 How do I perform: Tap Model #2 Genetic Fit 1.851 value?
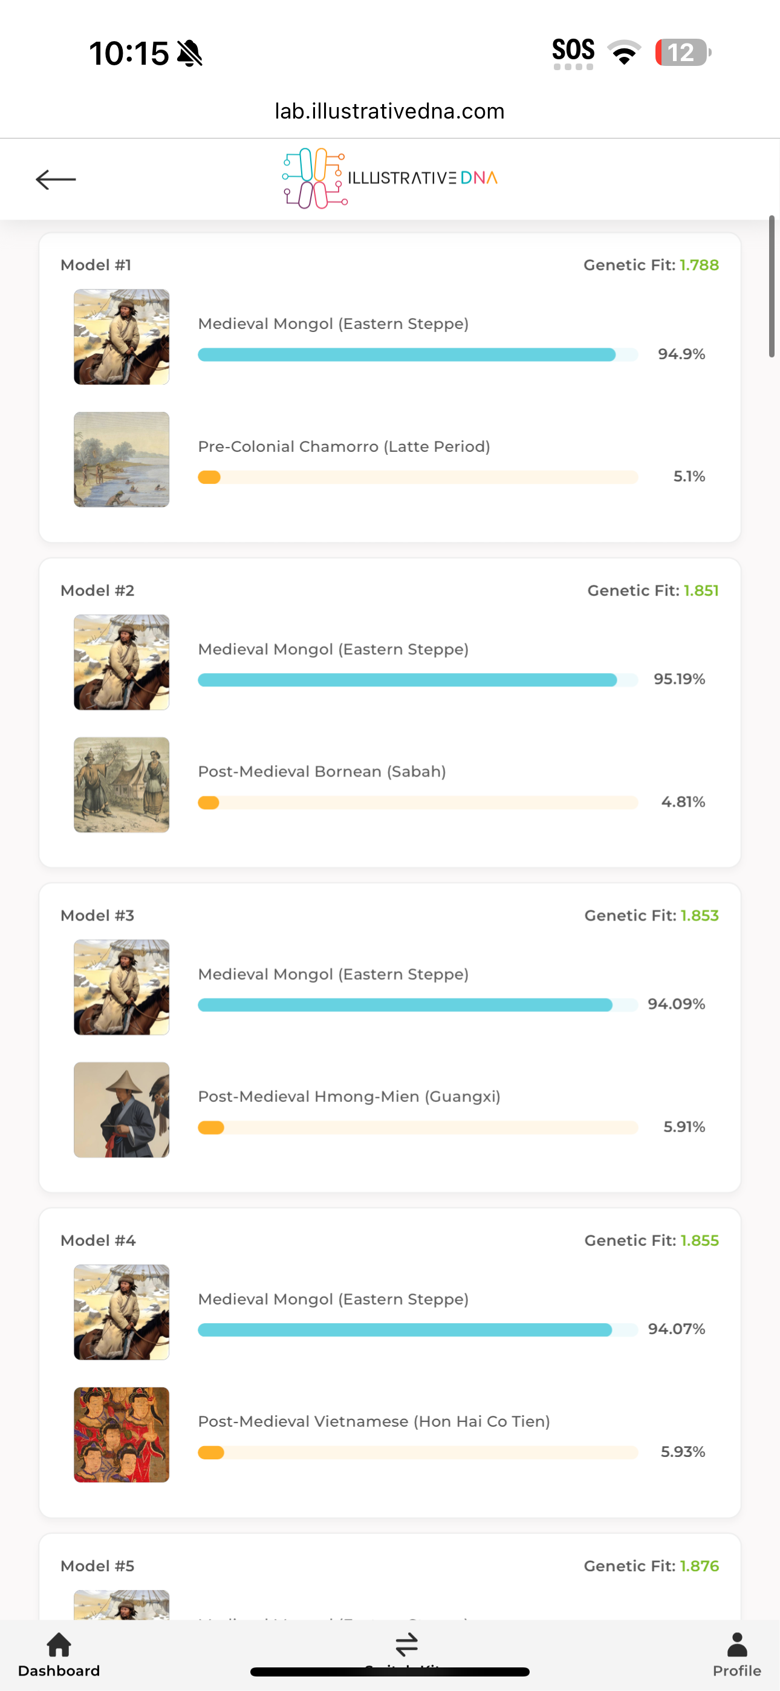pos(701,590)
